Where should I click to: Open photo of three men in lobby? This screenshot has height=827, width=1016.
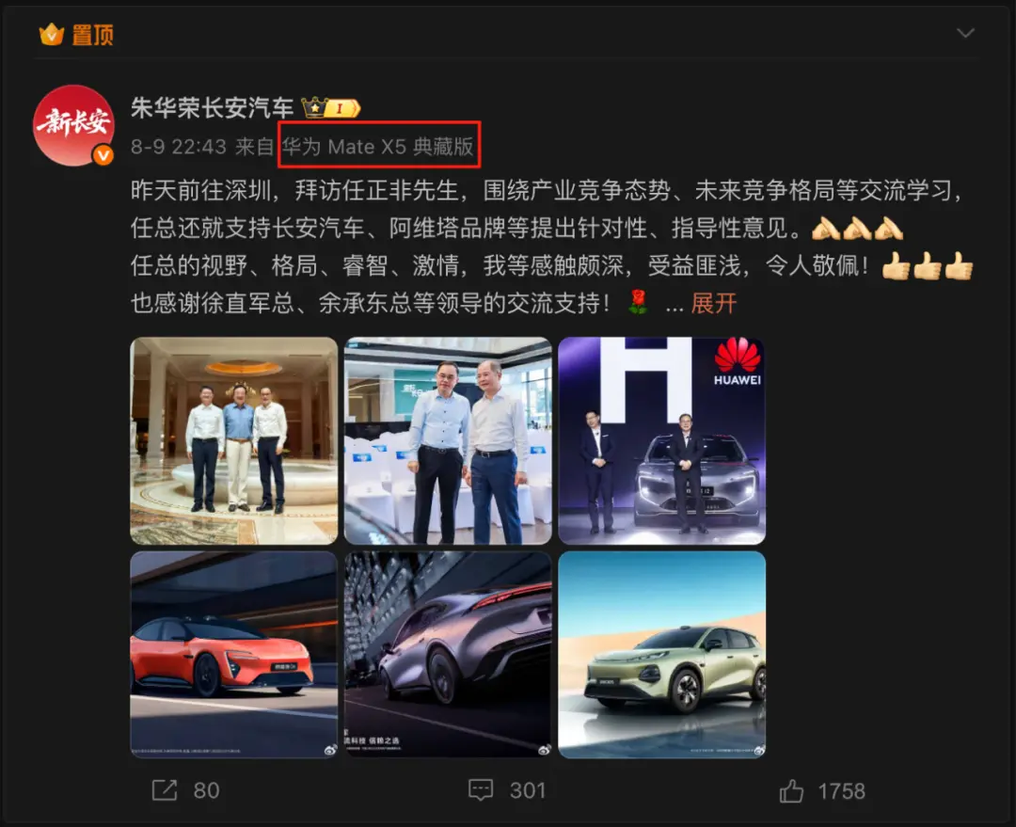234,440
